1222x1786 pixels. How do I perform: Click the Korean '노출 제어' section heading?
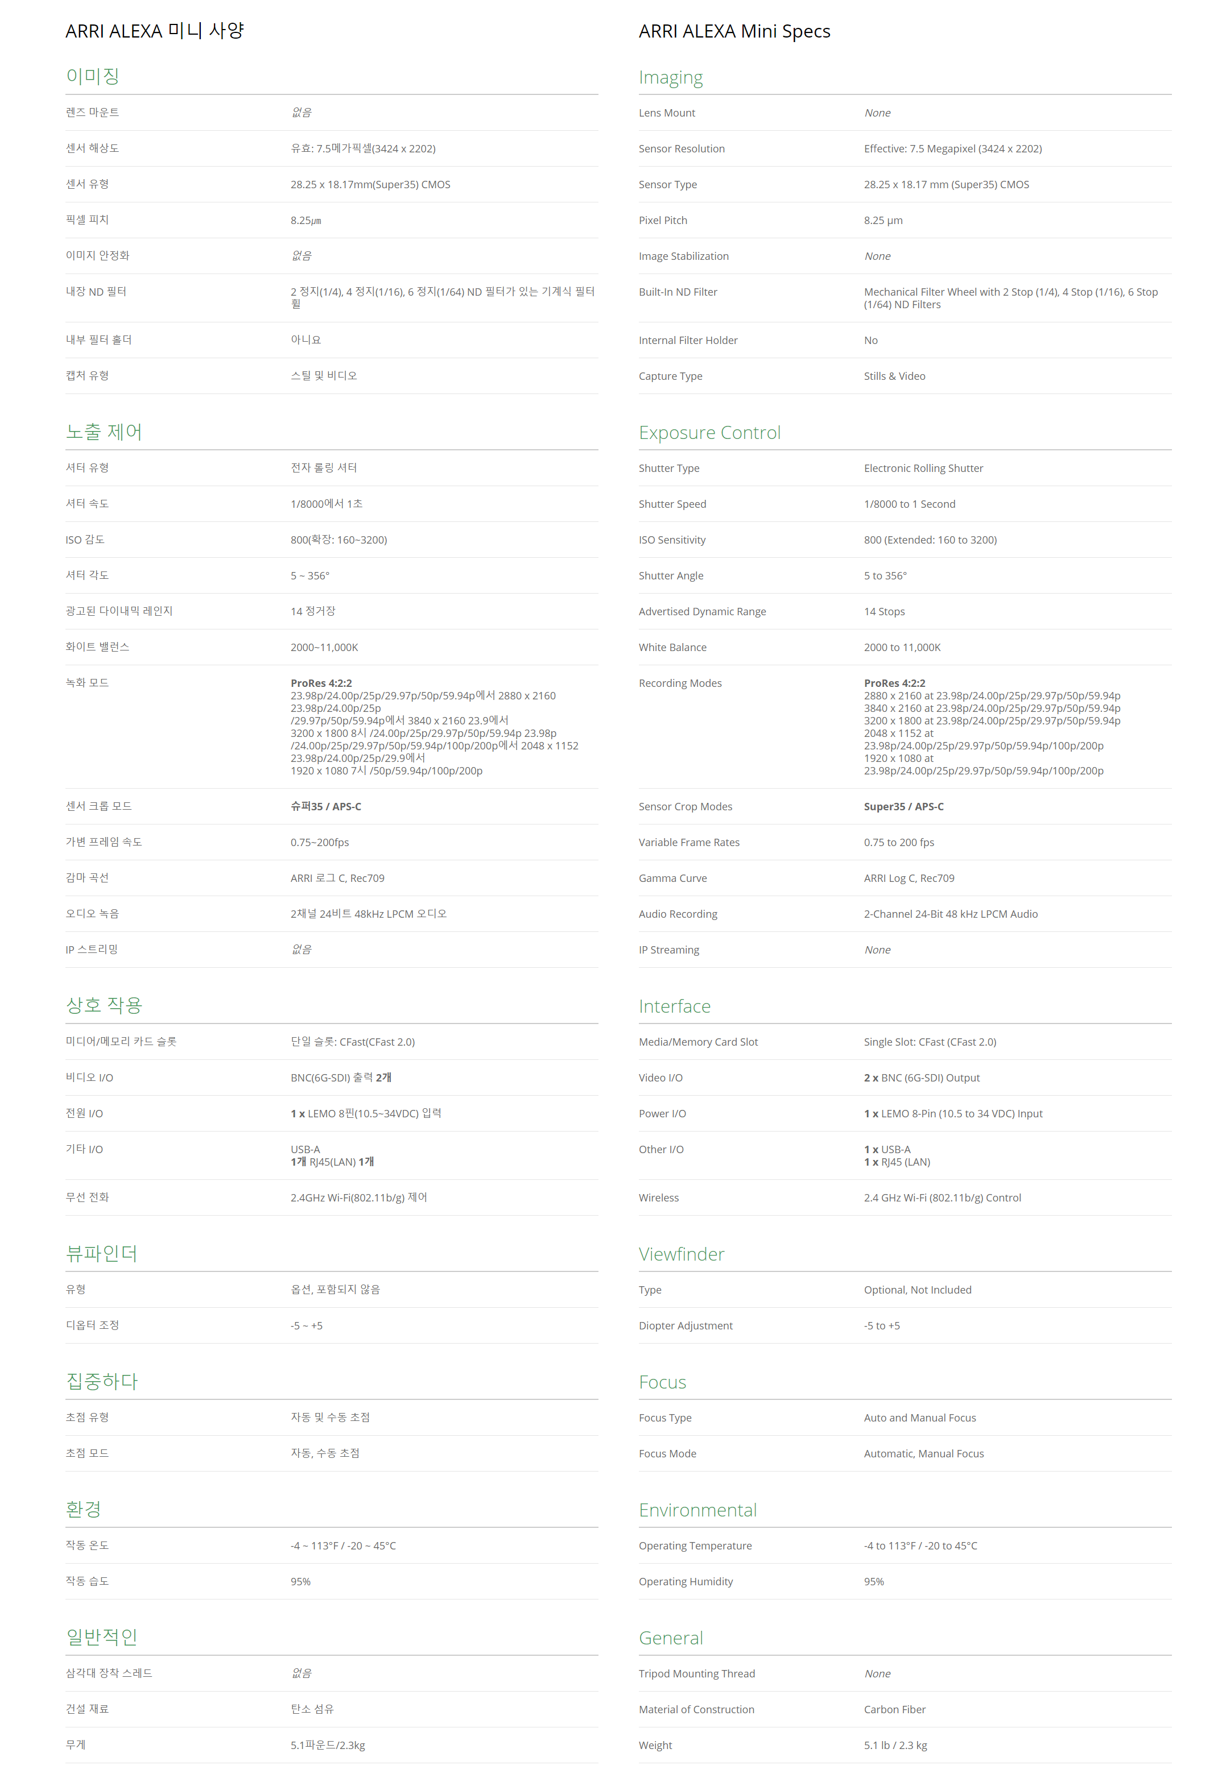tap(104, 432)
